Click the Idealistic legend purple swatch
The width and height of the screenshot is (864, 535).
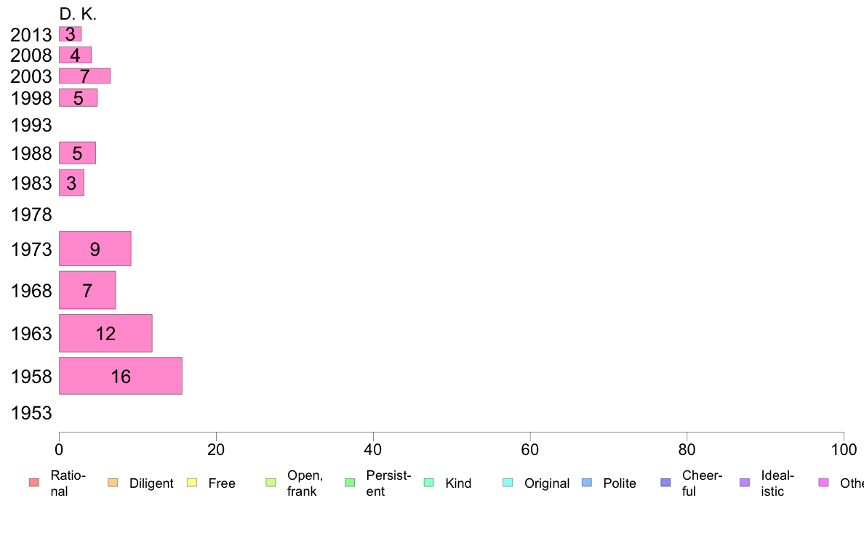pyautogui.click(x=745, y=483)
